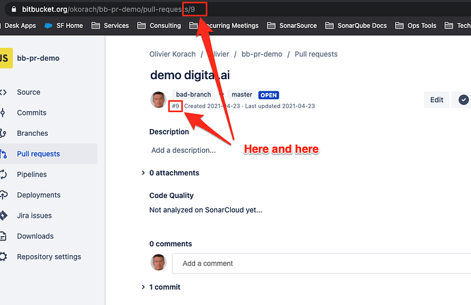Click the avatar beside the comment box
The width and height of the screenshot is (471, 305).
(158, 263)
